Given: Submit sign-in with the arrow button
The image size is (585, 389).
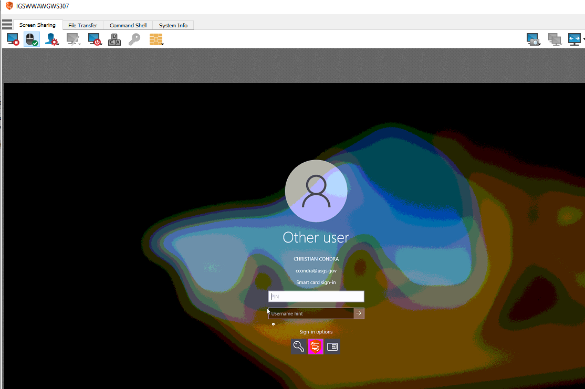Looking at the screenshot, I should point(359,313).
